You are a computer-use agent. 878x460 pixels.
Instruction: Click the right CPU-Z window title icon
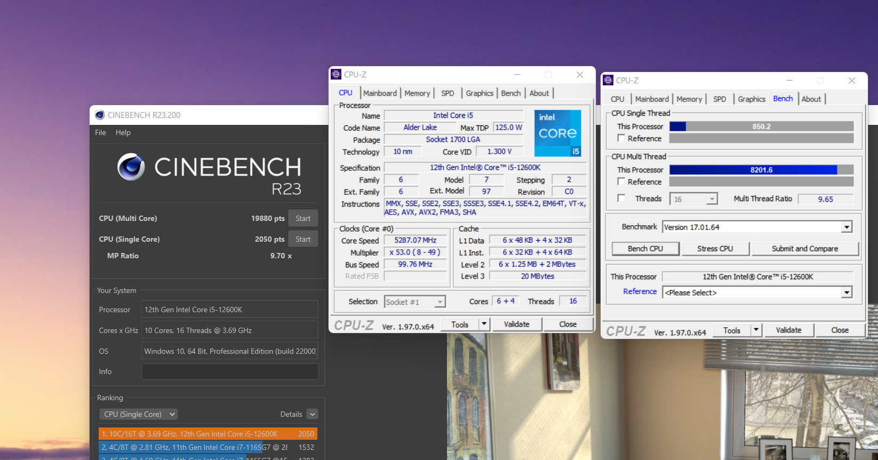[x=608, y=80]
